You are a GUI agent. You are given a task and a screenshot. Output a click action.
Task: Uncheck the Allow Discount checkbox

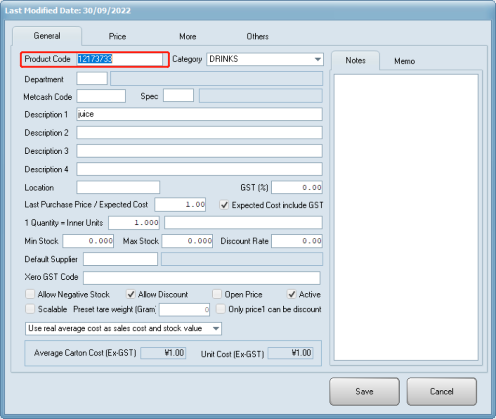(x=131, y=294)
